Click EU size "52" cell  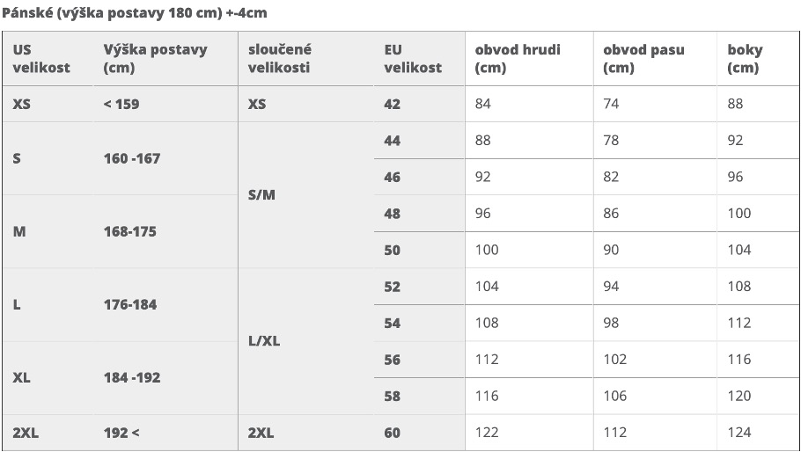click(x=393, y=286)
